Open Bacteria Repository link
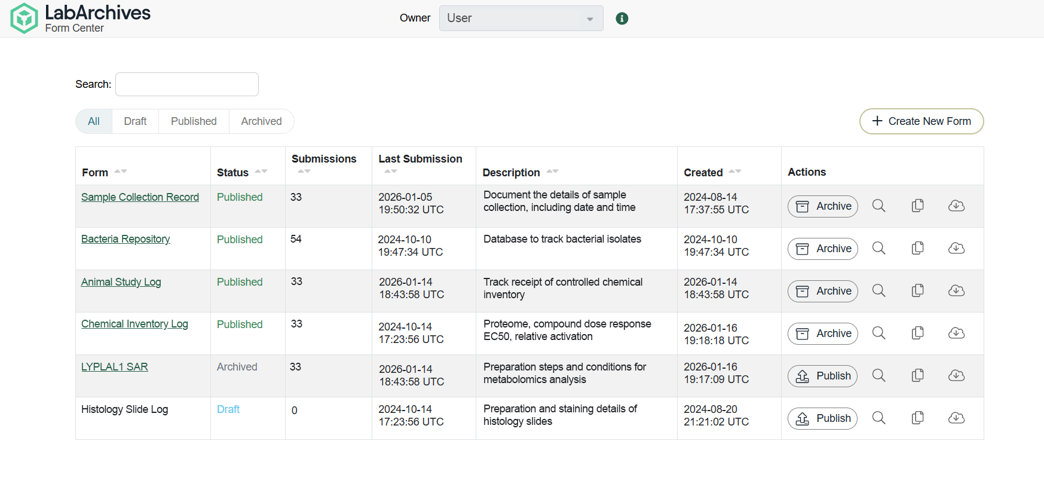 [x=125, y=239]
